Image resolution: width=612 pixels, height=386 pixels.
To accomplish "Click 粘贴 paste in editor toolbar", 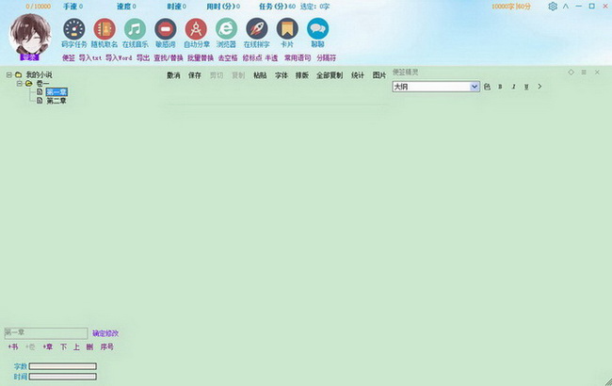I will (260, 75).
